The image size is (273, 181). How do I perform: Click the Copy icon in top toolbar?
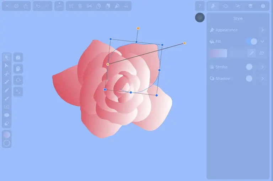pos(98,6)
